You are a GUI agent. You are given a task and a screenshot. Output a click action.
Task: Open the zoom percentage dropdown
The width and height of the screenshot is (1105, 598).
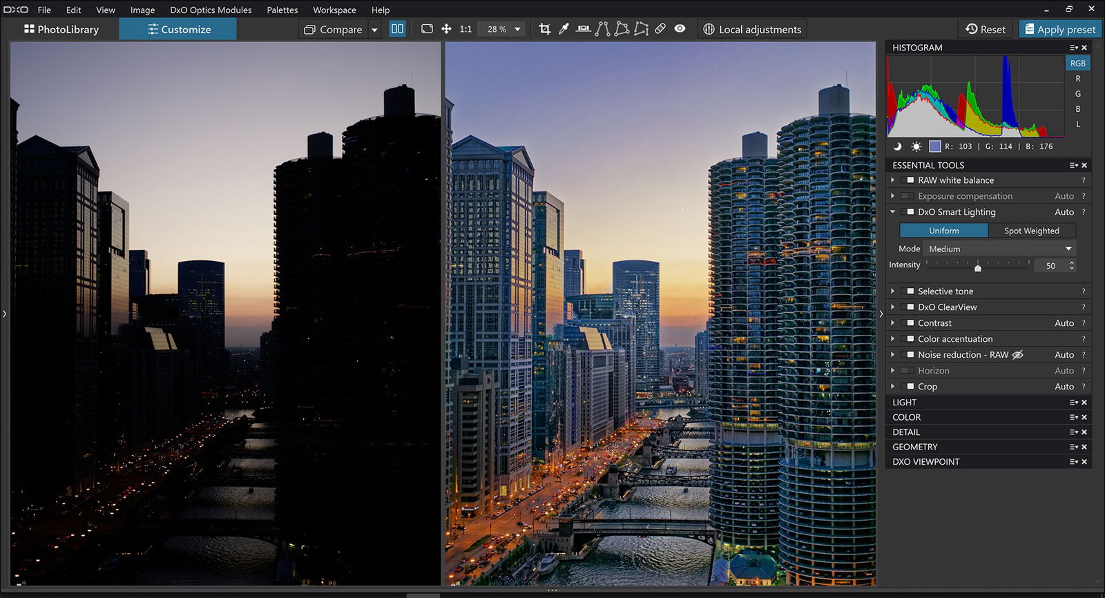517,29
